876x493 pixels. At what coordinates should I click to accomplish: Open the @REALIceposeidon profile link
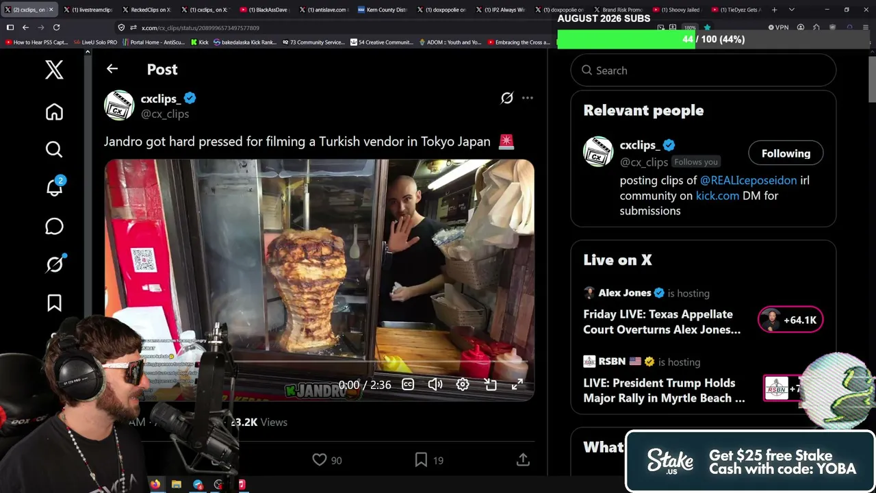coord(748,180)
